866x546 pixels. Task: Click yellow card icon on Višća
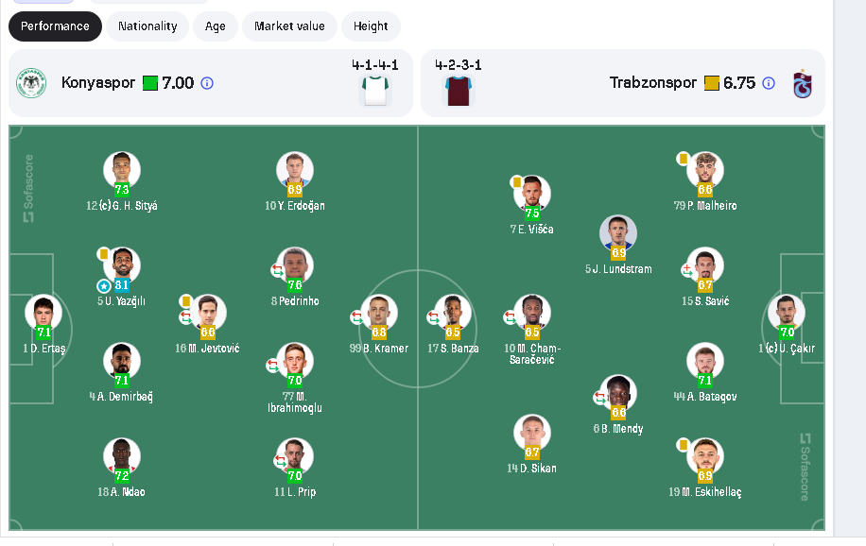(517, 181)
